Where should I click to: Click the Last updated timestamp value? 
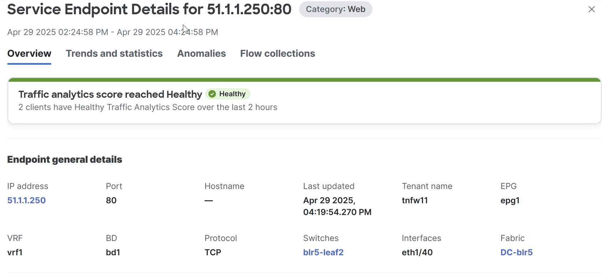pyautogui.click(x=337, y=206)
